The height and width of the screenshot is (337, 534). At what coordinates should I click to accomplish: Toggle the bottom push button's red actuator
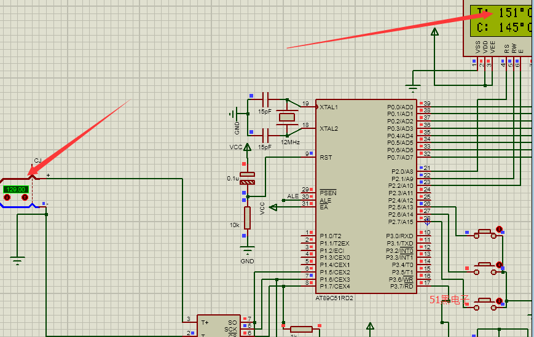[499, 301]
